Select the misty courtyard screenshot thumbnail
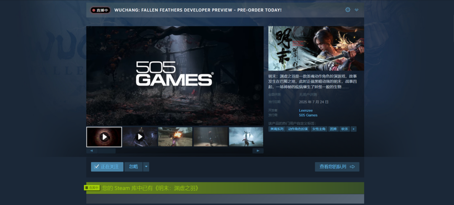 [x=211, y=137]
